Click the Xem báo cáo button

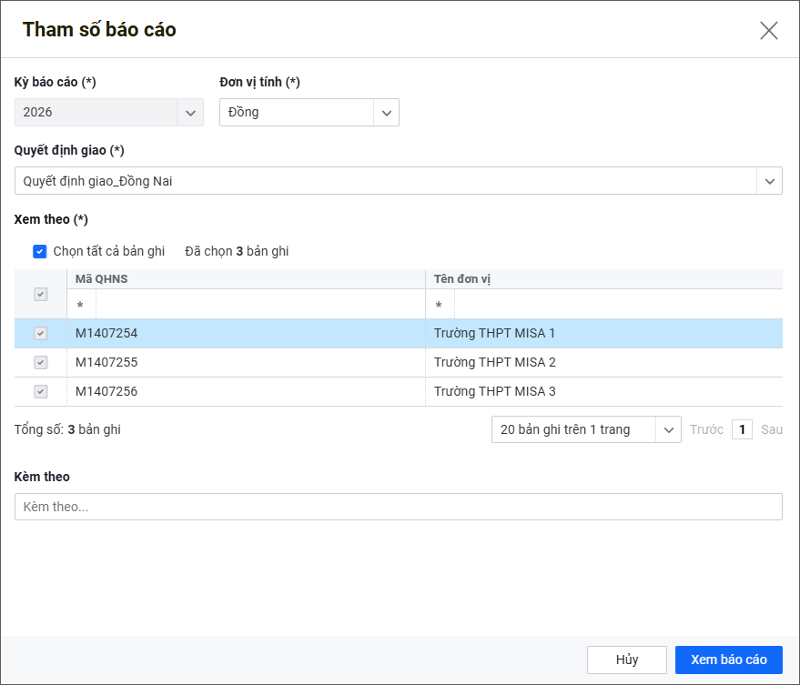click(x=728, y=660)
